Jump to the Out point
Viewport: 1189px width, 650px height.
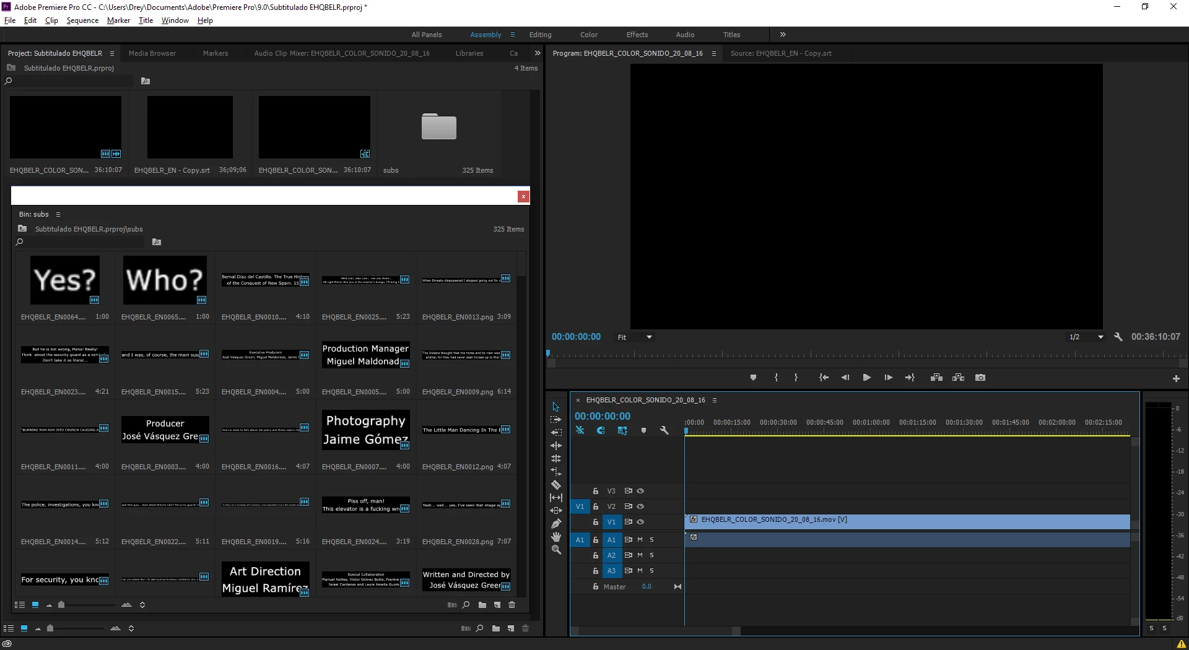point(910,378)
